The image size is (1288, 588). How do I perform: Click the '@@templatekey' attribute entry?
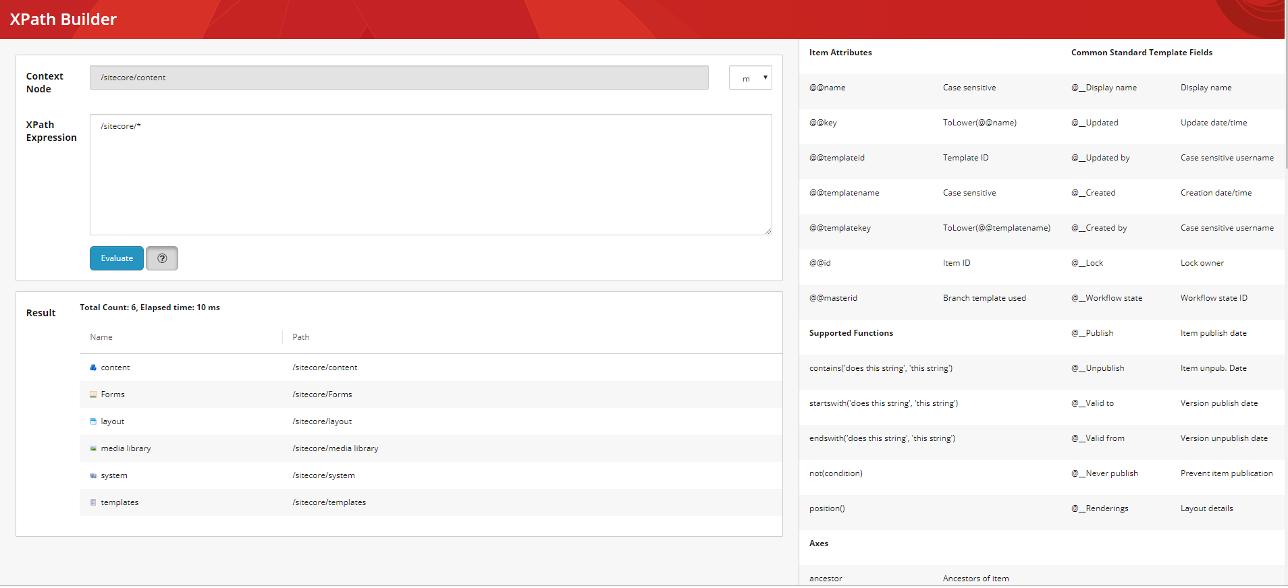840,228
